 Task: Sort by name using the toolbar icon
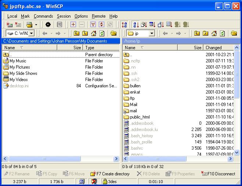[136, 25]
